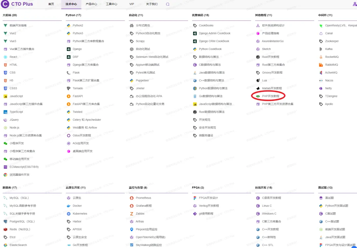This screenshot has height=248, width=357.
Task: Open the search magnifier icon in navbar
Action: point(168,4)
